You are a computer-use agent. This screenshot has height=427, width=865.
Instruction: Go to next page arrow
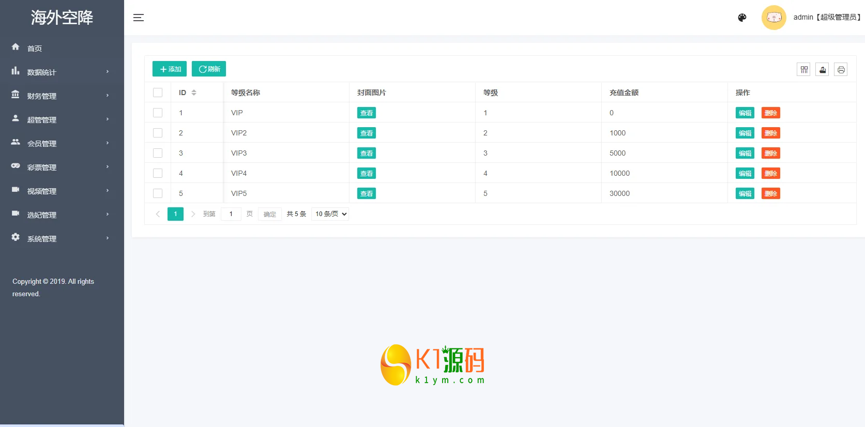[x=193, y=214]
